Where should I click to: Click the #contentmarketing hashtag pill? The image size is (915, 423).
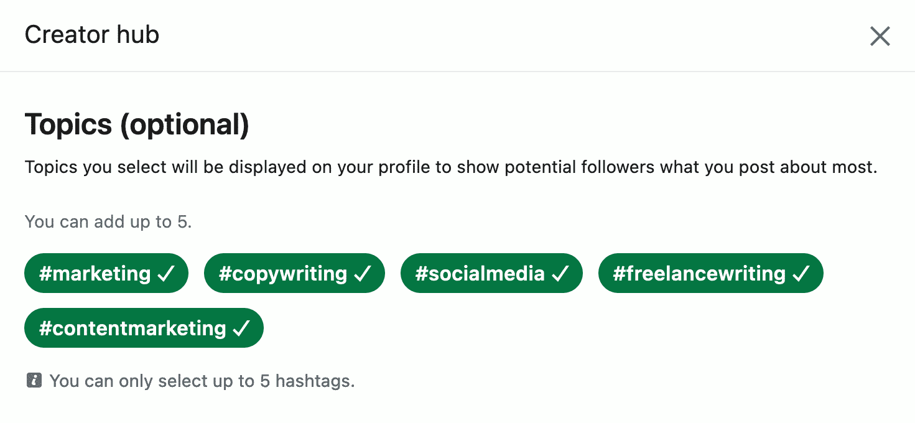[144, 328]
